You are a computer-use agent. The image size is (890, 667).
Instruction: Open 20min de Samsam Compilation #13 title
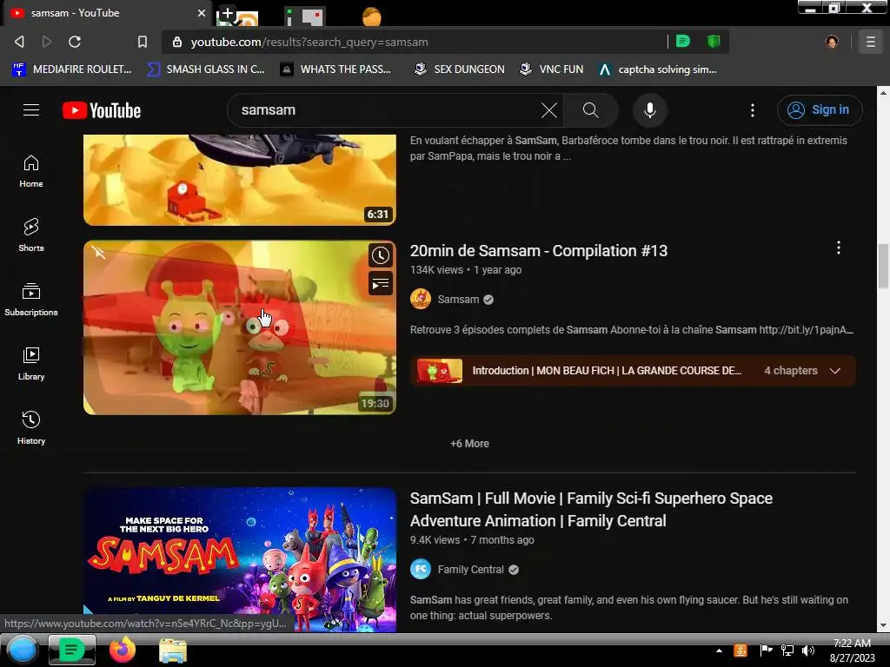coord(539,251)
